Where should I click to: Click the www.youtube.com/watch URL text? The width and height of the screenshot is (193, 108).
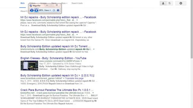click(x=59, y=61)
